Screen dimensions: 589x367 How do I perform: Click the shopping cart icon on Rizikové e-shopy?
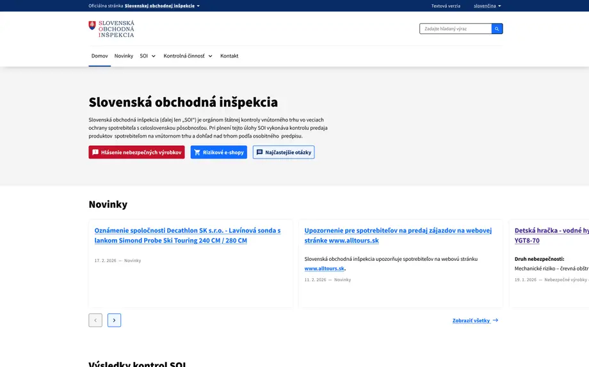pyautogui.click(x=197, y=152)
